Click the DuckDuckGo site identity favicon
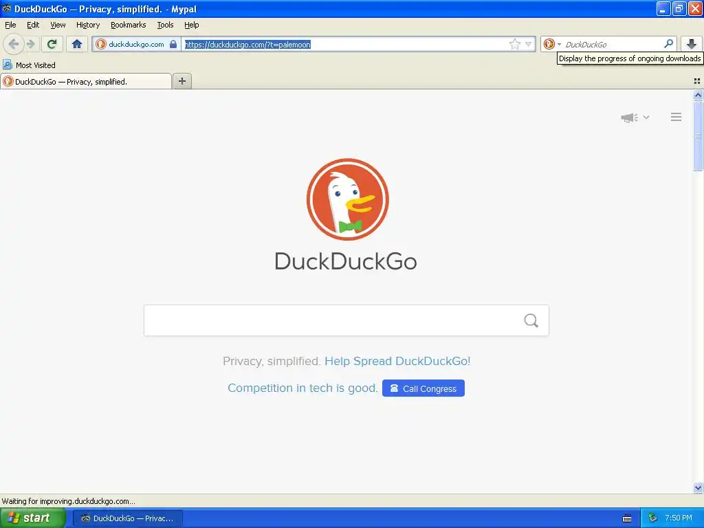Viewport: 704px width, 528px height. click(x=101, y=44)
